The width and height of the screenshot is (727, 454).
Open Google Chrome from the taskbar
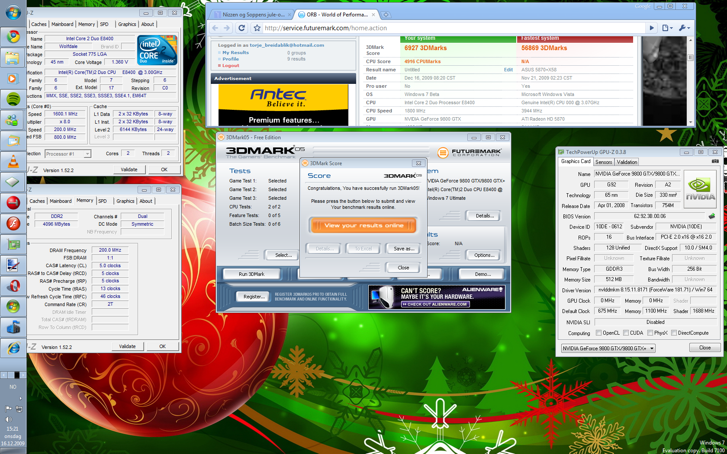pos(13,37)
